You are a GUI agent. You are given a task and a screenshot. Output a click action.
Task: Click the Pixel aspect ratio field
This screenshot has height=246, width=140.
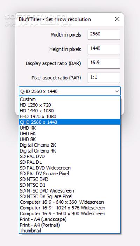click(x=104, y=78)
